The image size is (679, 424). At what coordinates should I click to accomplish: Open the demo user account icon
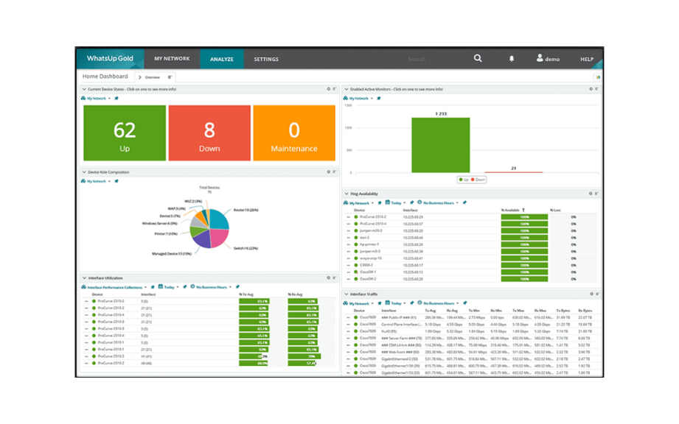coord(540,58)
